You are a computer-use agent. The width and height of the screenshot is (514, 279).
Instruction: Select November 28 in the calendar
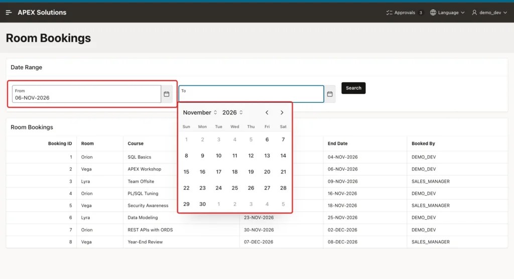(283, 188)
